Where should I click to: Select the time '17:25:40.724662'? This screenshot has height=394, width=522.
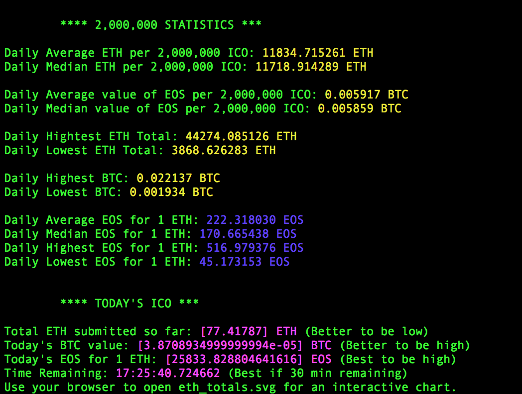coord(168,374)
